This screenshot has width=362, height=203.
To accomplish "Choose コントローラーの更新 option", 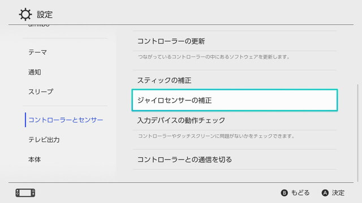I will click(235, 41).
